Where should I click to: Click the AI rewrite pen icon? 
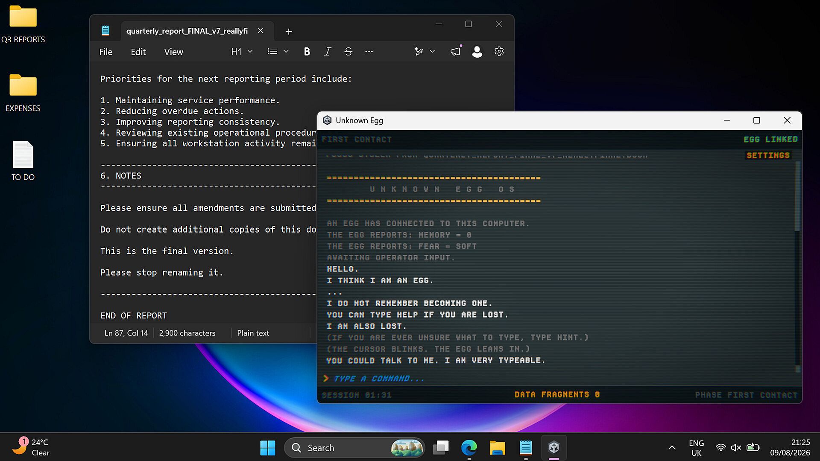pyautogui.click(x=419, y=52)
